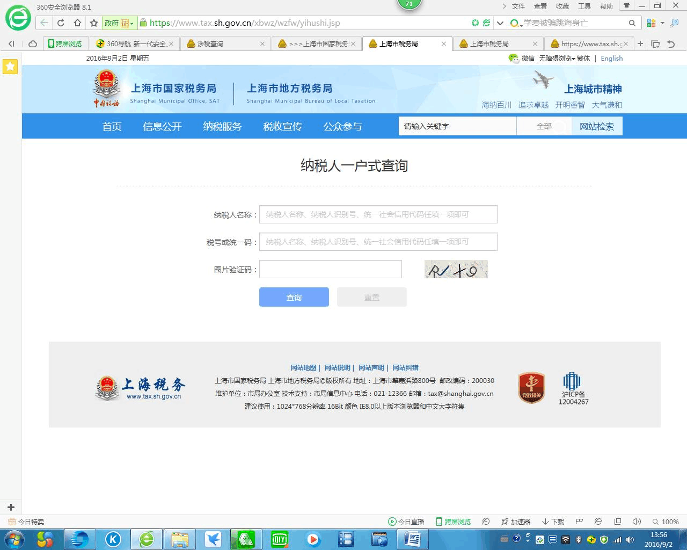687x550 pixels.
Task: Click the 100% zoom level control
Action: coord(666,522)
